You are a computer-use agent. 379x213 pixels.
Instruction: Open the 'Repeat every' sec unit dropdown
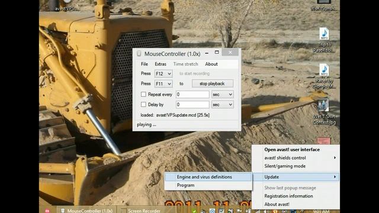click(x=223, y=95)
